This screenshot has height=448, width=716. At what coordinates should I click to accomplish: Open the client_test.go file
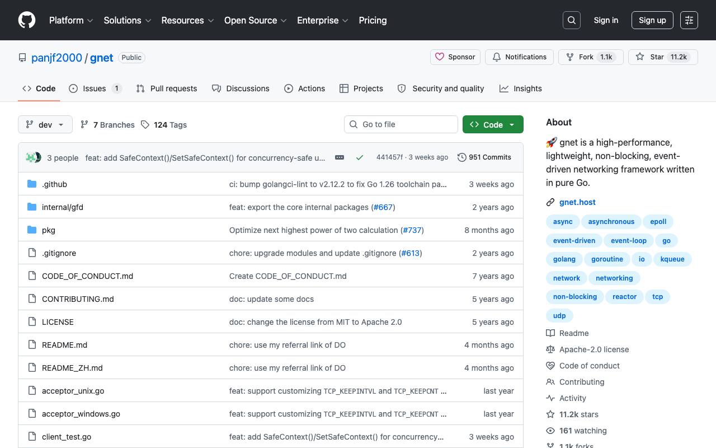[x=67, y=437]
